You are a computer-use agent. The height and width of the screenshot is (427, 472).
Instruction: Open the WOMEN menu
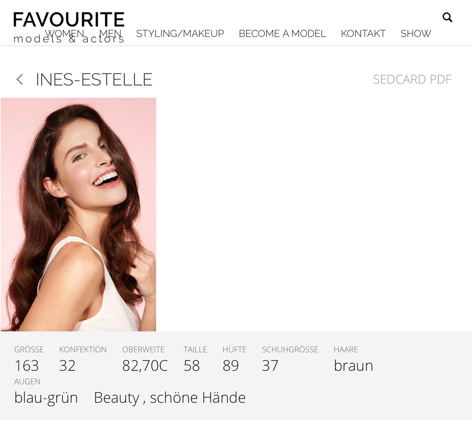65,34
